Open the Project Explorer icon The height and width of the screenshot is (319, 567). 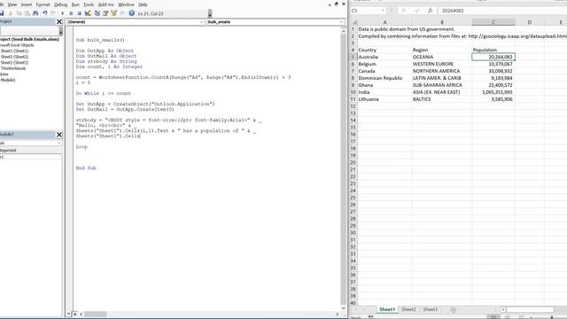click(97, 13)
